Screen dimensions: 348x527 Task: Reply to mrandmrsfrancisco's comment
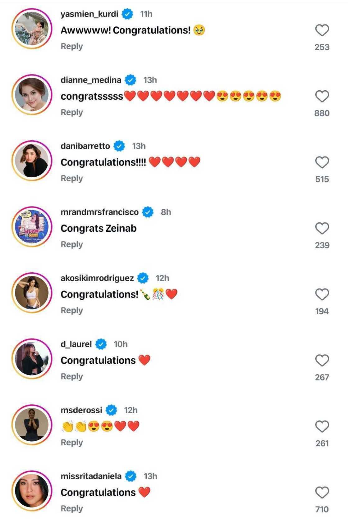click(x=72, y=244)
